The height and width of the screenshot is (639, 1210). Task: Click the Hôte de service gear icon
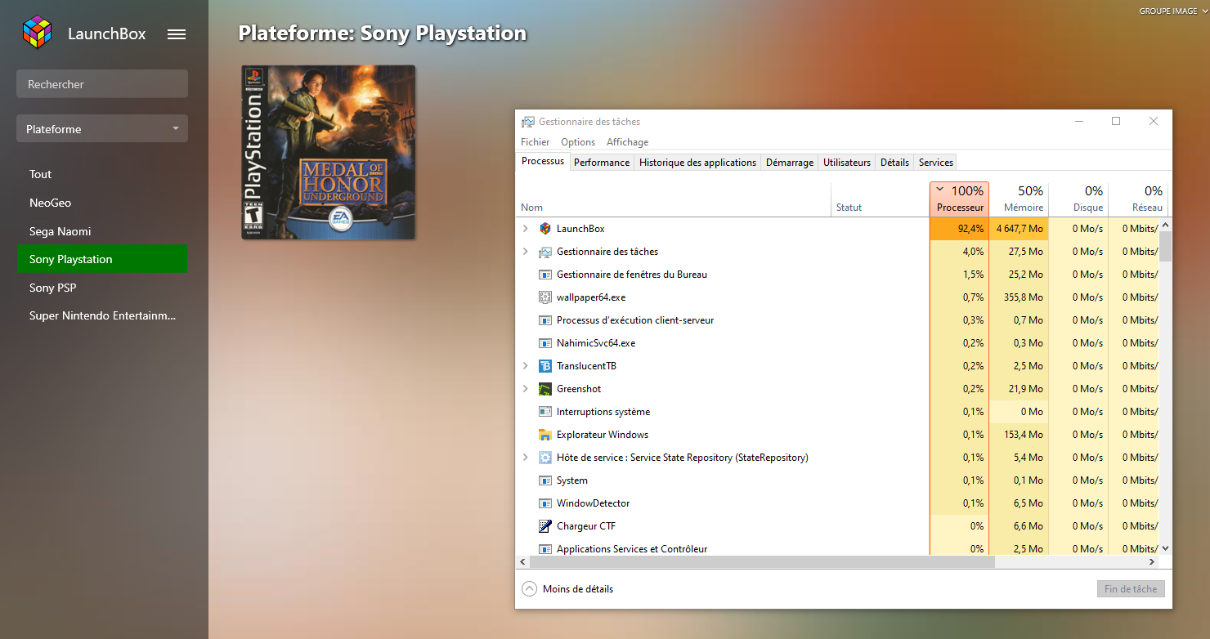[545, 458]
